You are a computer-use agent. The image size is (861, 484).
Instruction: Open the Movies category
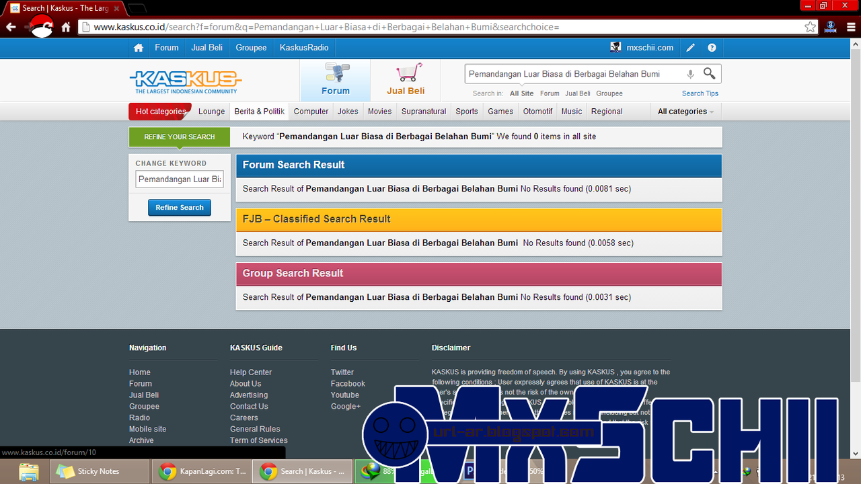[379, 112]
